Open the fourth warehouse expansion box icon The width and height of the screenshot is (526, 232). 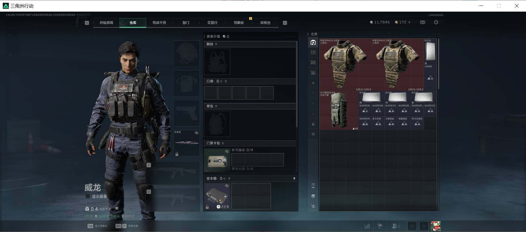point(313,73)
